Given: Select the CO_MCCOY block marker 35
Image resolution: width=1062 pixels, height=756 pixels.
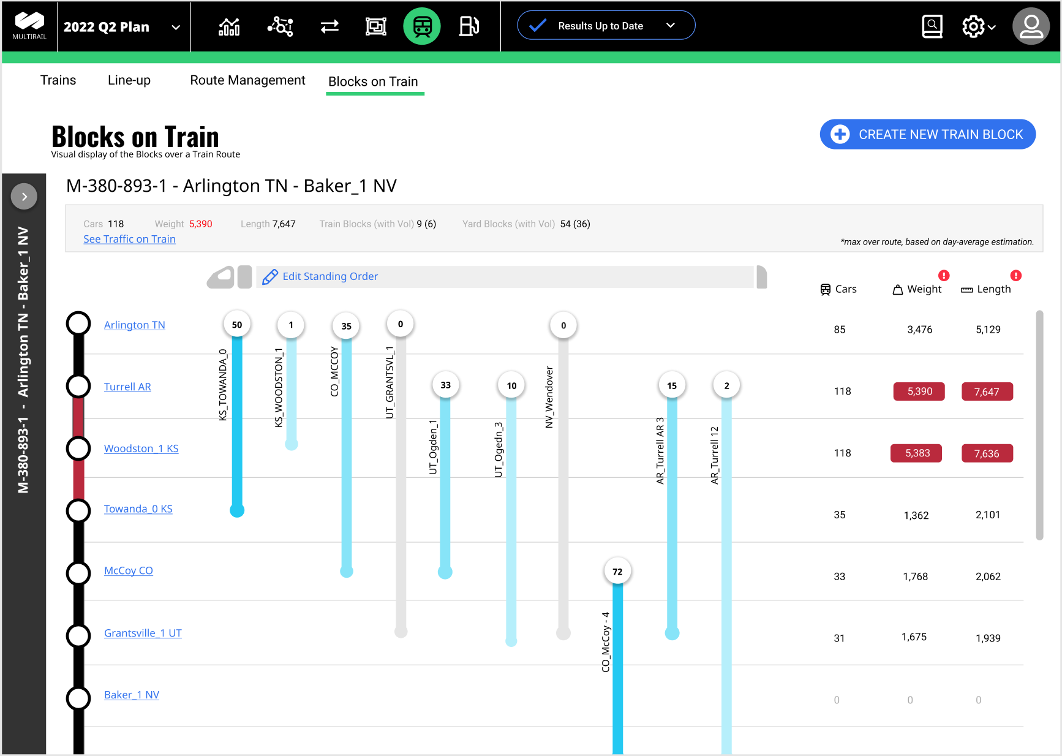Looking at the screenshot, I should [347, 326].
